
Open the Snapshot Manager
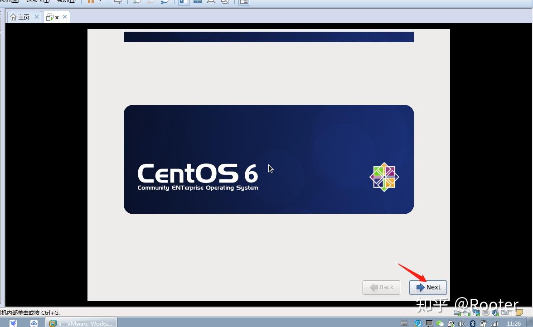[x=165, y=2]
